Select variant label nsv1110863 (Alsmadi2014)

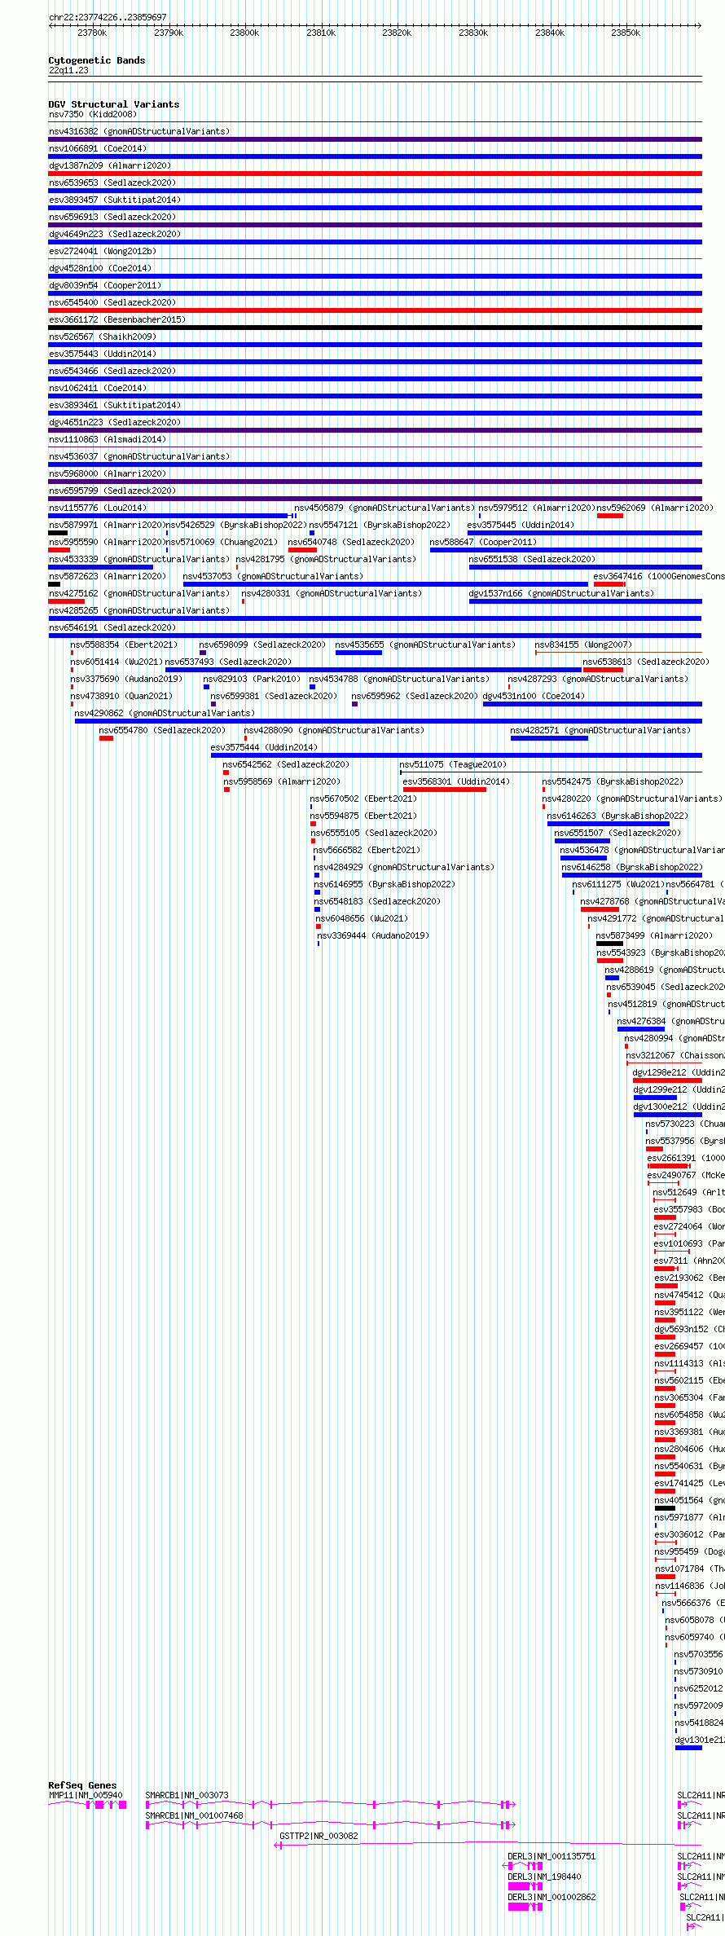[x=108, y=439]
